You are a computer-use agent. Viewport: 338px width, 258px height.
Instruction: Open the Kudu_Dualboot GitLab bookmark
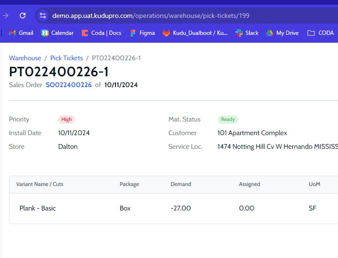195,33
